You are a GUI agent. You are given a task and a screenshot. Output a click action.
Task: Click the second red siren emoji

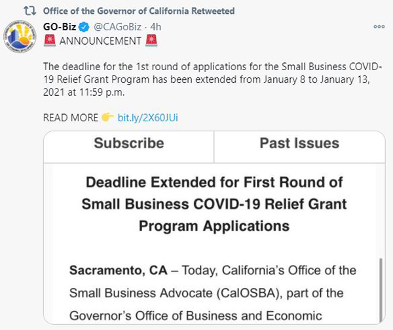pos(151,41)
